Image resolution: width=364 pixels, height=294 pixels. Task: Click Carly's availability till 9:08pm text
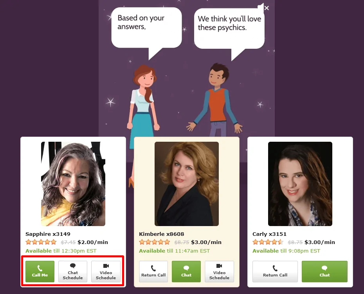click(x=286, y=251)
